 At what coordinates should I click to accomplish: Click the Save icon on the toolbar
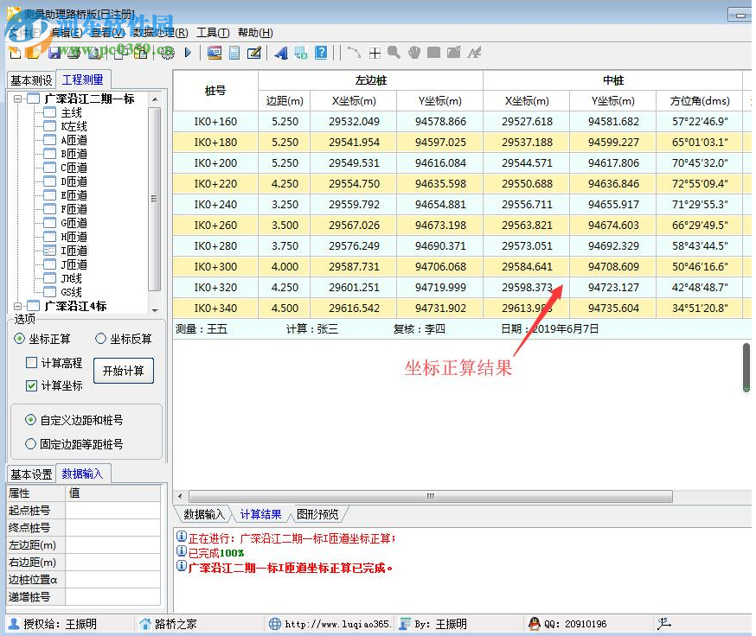[54, 53]
